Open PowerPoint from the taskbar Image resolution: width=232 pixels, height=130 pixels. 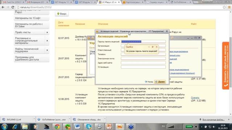[x=109, y=127]
